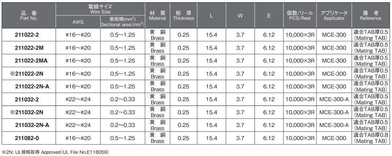Select Mating TAB 0.8 reference cell
392x156 pixels.
click(x=371, y=138)
